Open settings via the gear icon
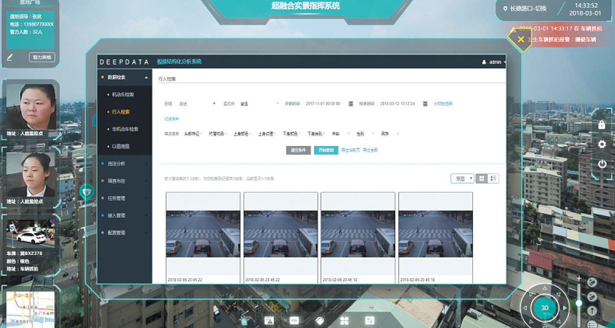 [601, 144]
